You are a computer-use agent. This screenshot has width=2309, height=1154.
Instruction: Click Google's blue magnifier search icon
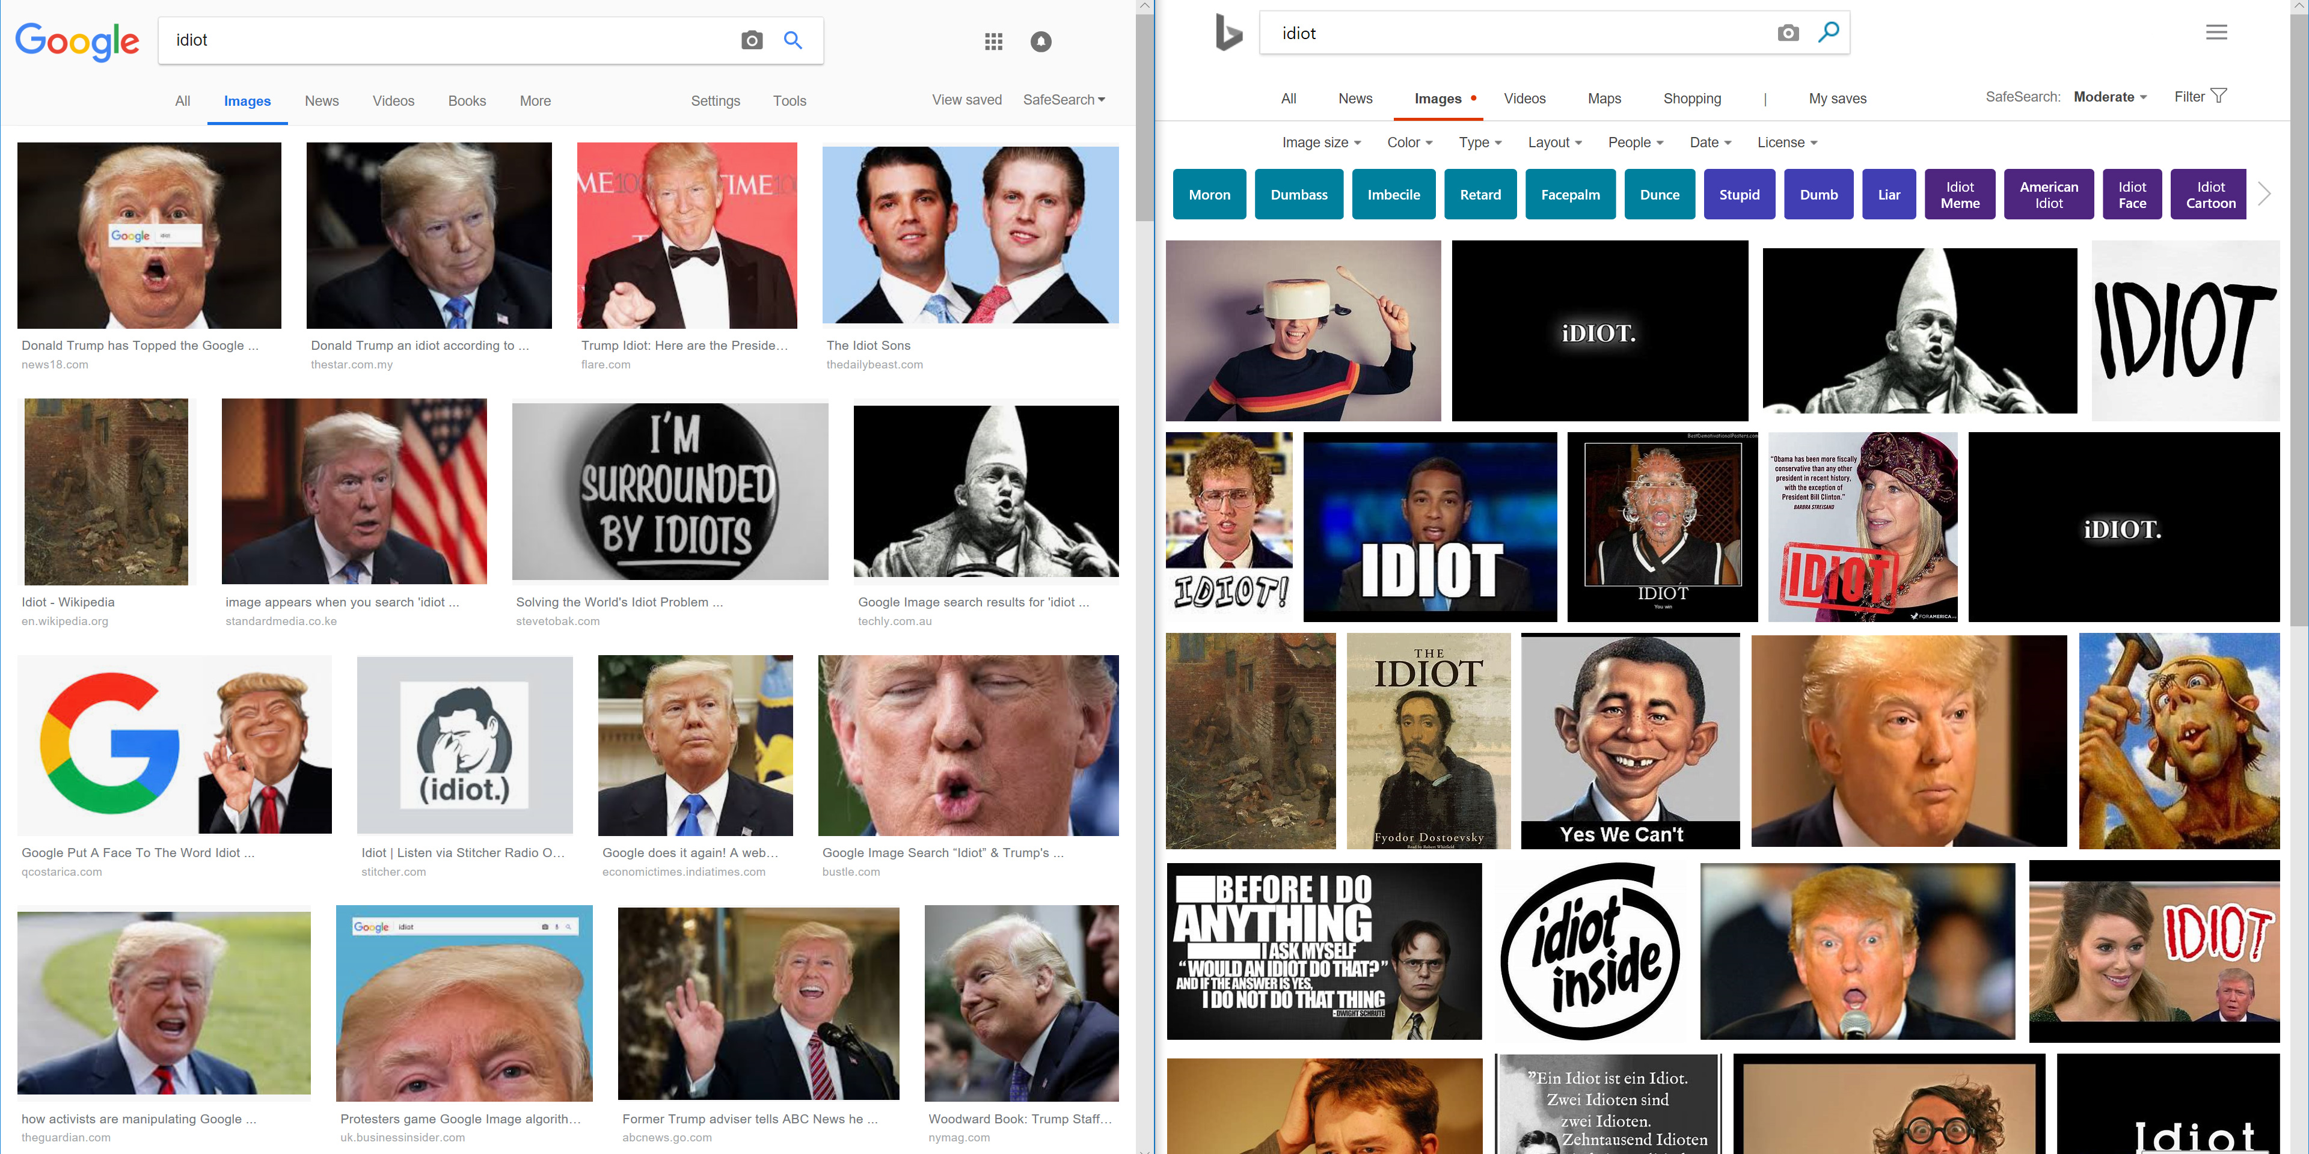click(793, 40)
